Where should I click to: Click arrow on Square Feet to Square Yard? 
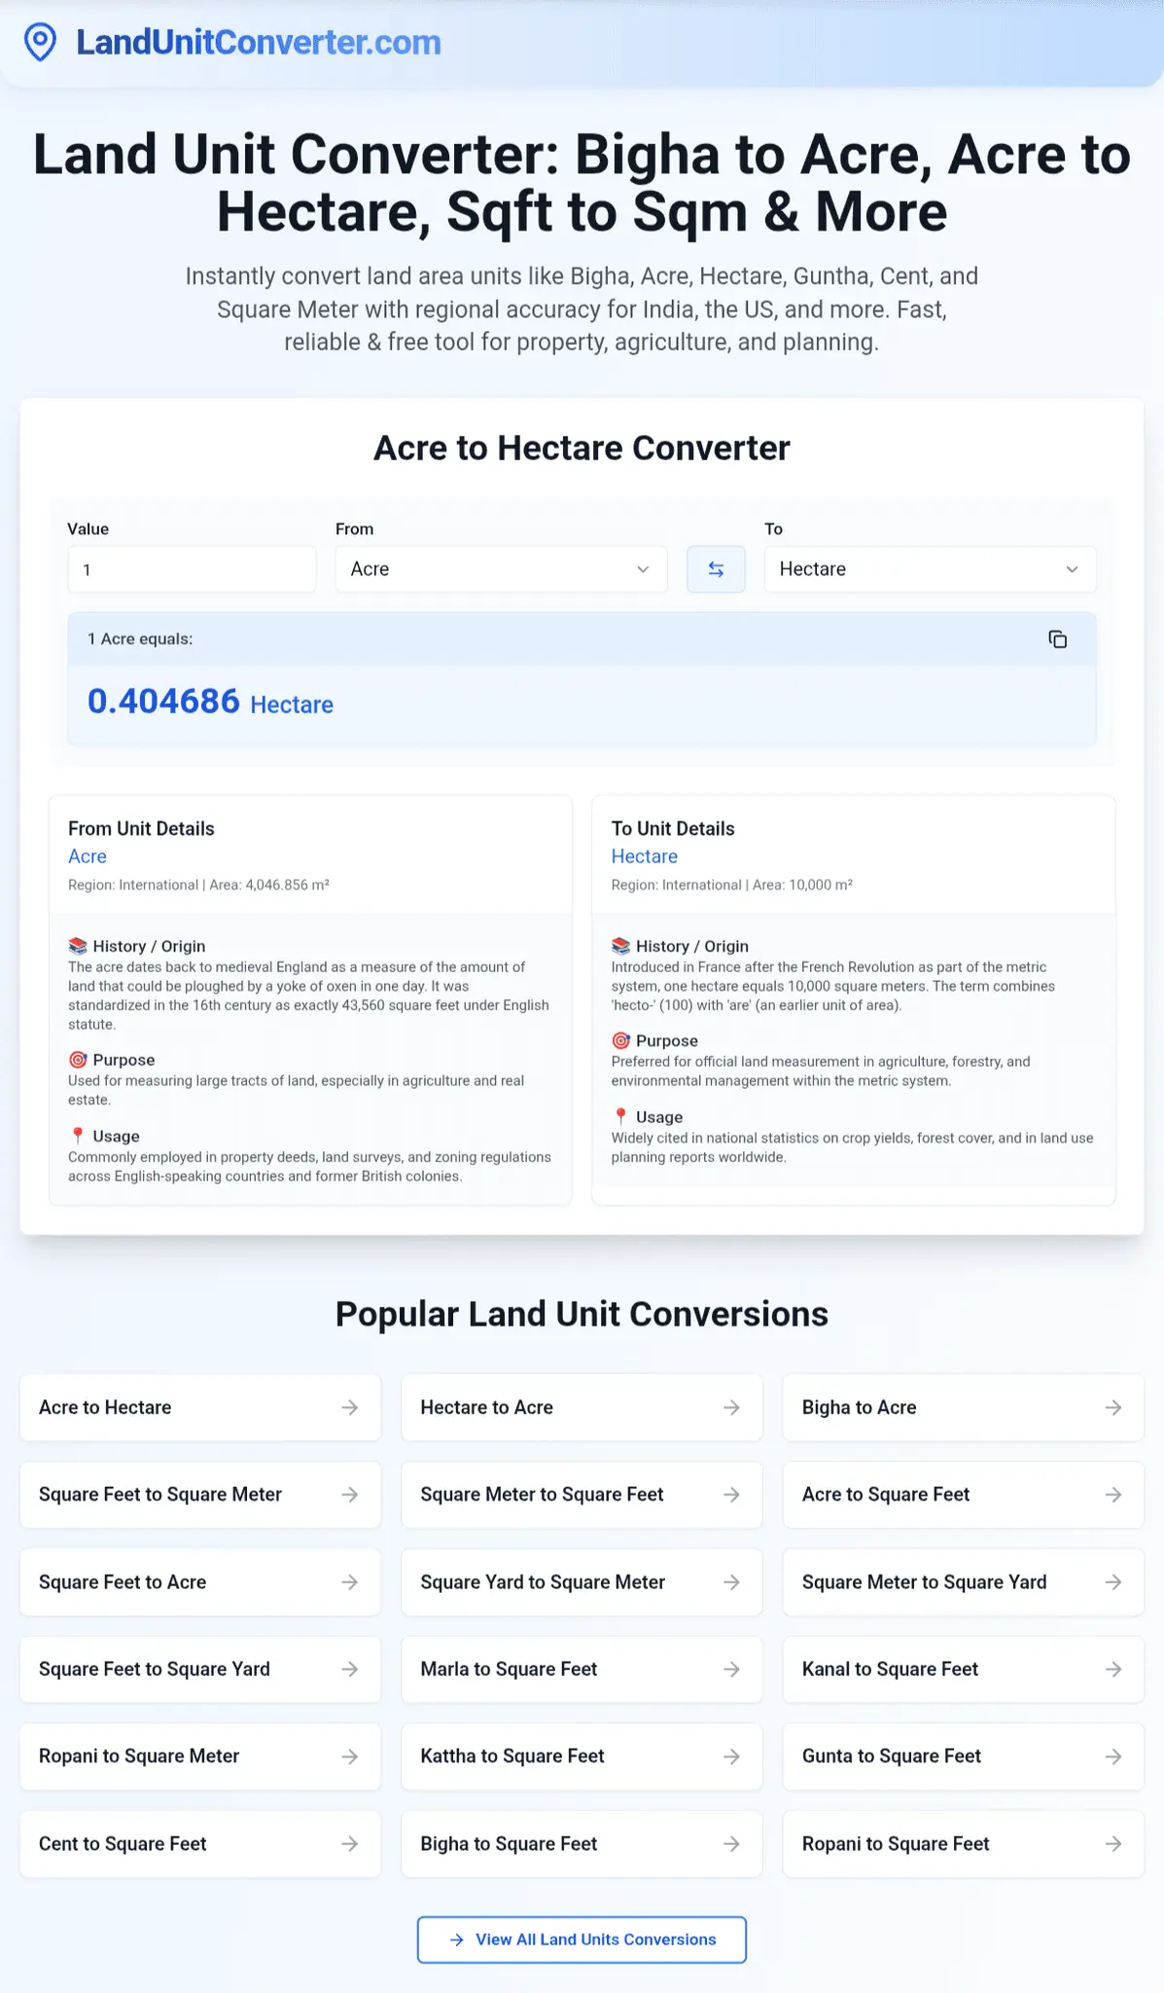[x=350, y=1669]
